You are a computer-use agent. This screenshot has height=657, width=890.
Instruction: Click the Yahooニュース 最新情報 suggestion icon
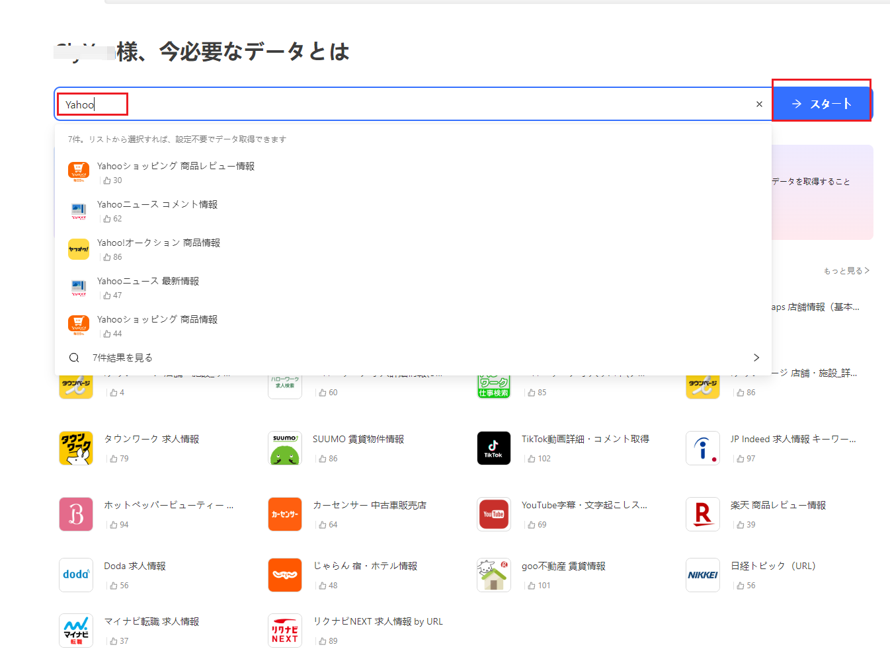pos(79,288)
